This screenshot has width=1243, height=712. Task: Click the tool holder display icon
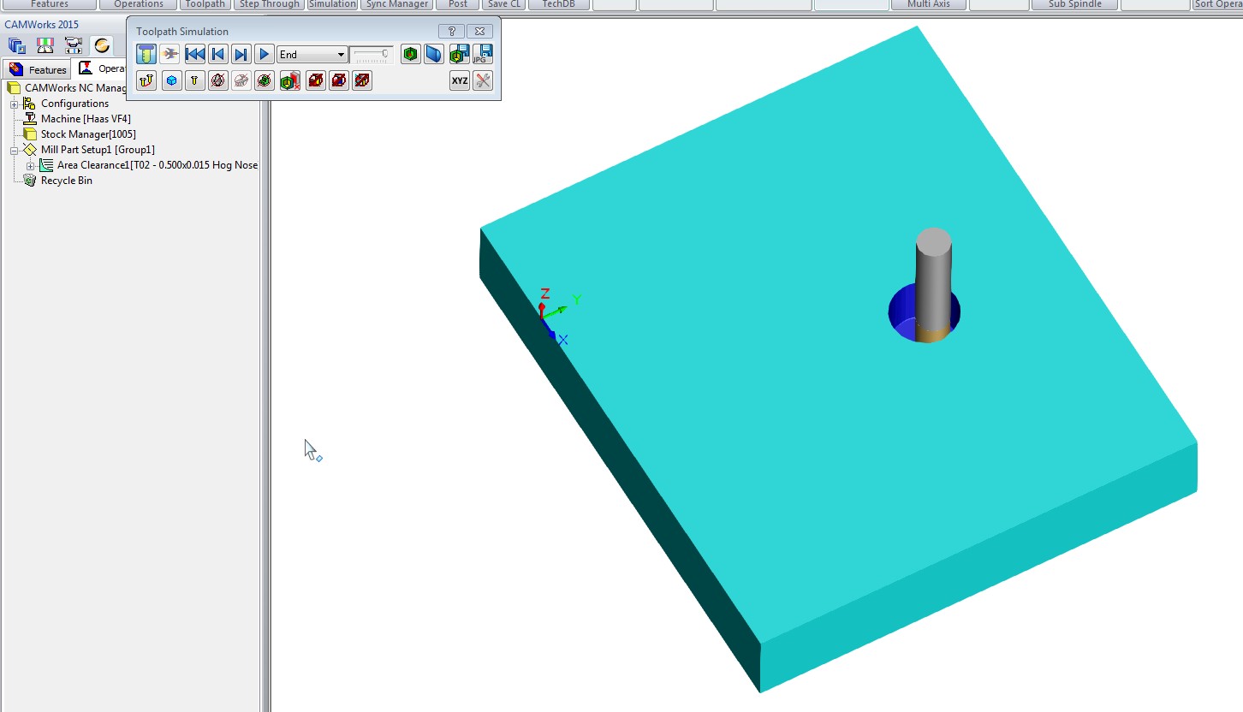pos(195,81)
